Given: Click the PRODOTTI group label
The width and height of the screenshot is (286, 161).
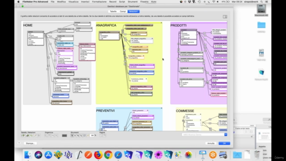Looking at the screenshot, I should tap(178, 25).
